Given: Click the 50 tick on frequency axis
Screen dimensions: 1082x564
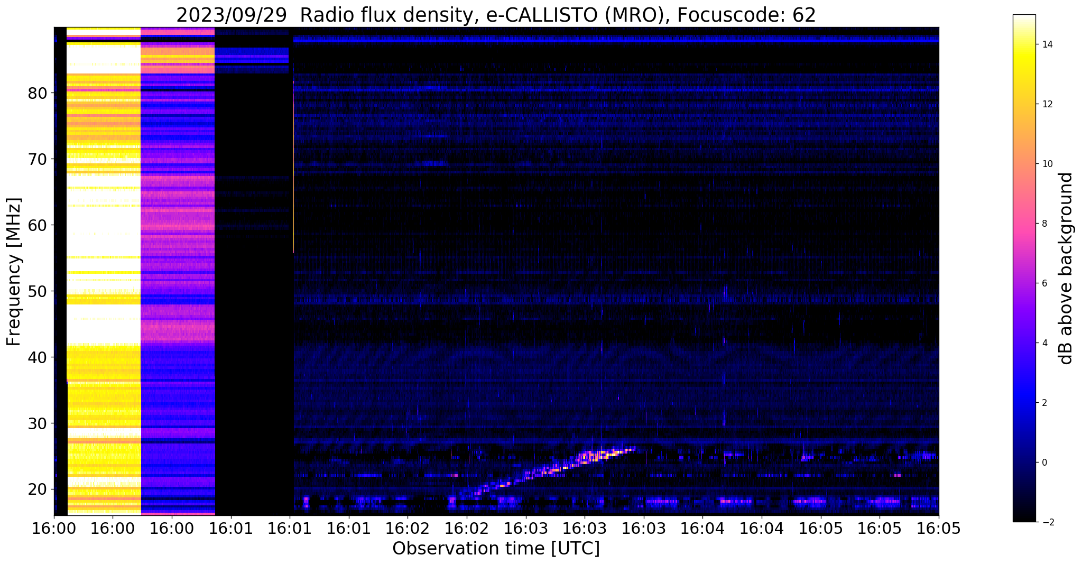Looking at the screenshot, I should point(38,291).
